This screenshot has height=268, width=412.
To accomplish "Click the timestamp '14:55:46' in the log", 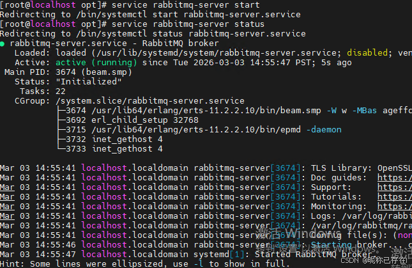I will coord(56,245).
